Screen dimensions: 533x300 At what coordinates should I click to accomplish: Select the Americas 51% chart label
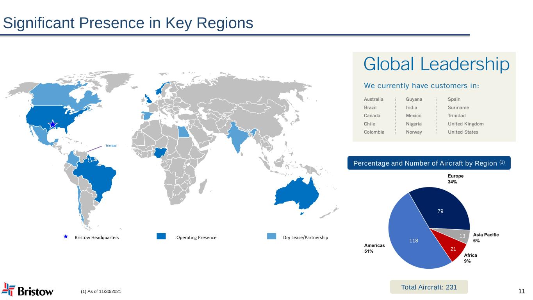click(374, 248)
